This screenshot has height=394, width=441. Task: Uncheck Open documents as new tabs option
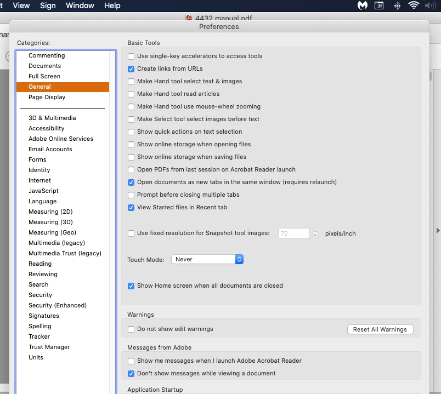pyautogui.click(x=131, y=182)
